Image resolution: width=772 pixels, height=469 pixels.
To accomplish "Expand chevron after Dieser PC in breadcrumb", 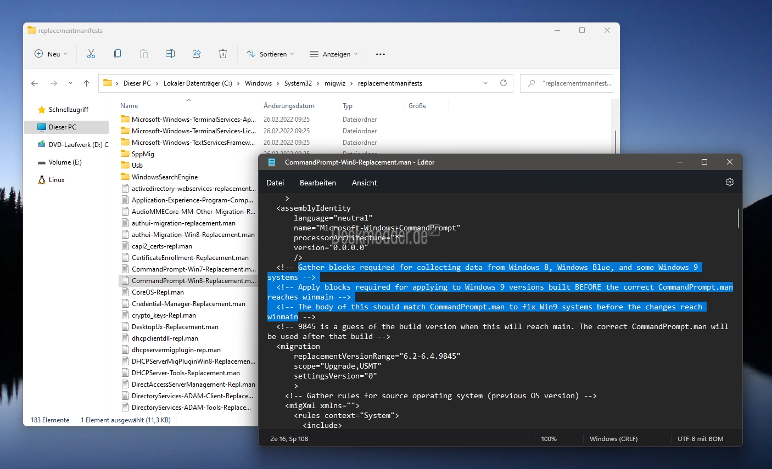I will [157, 83].
